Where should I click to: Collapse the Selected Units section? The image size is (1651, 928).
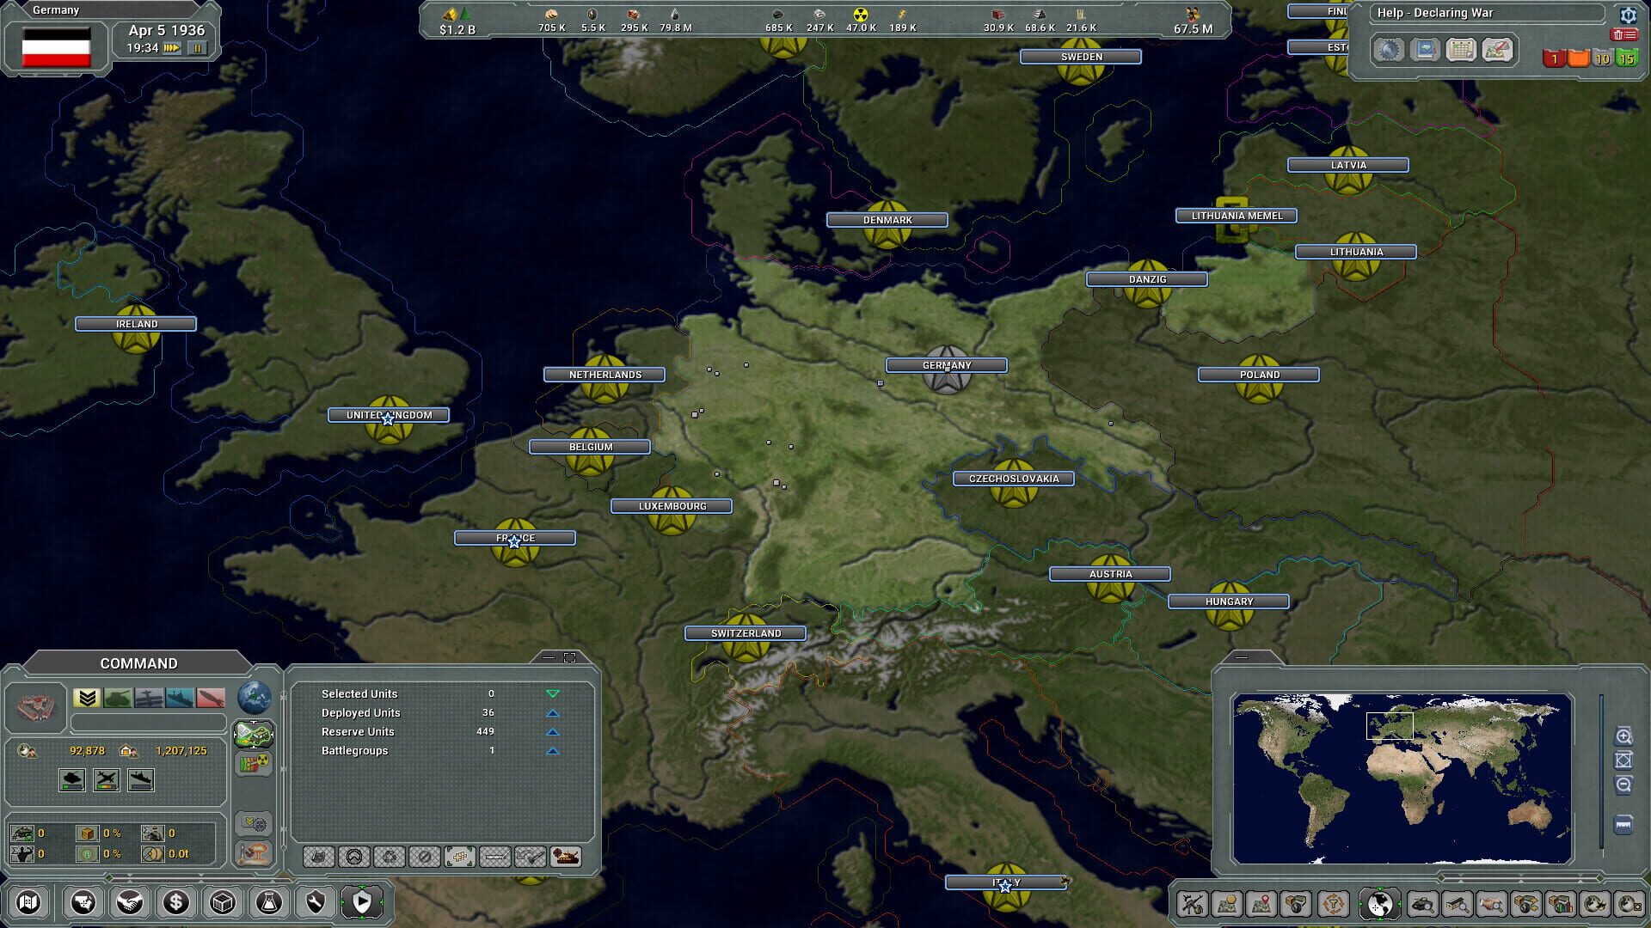(x=553, y=694)
